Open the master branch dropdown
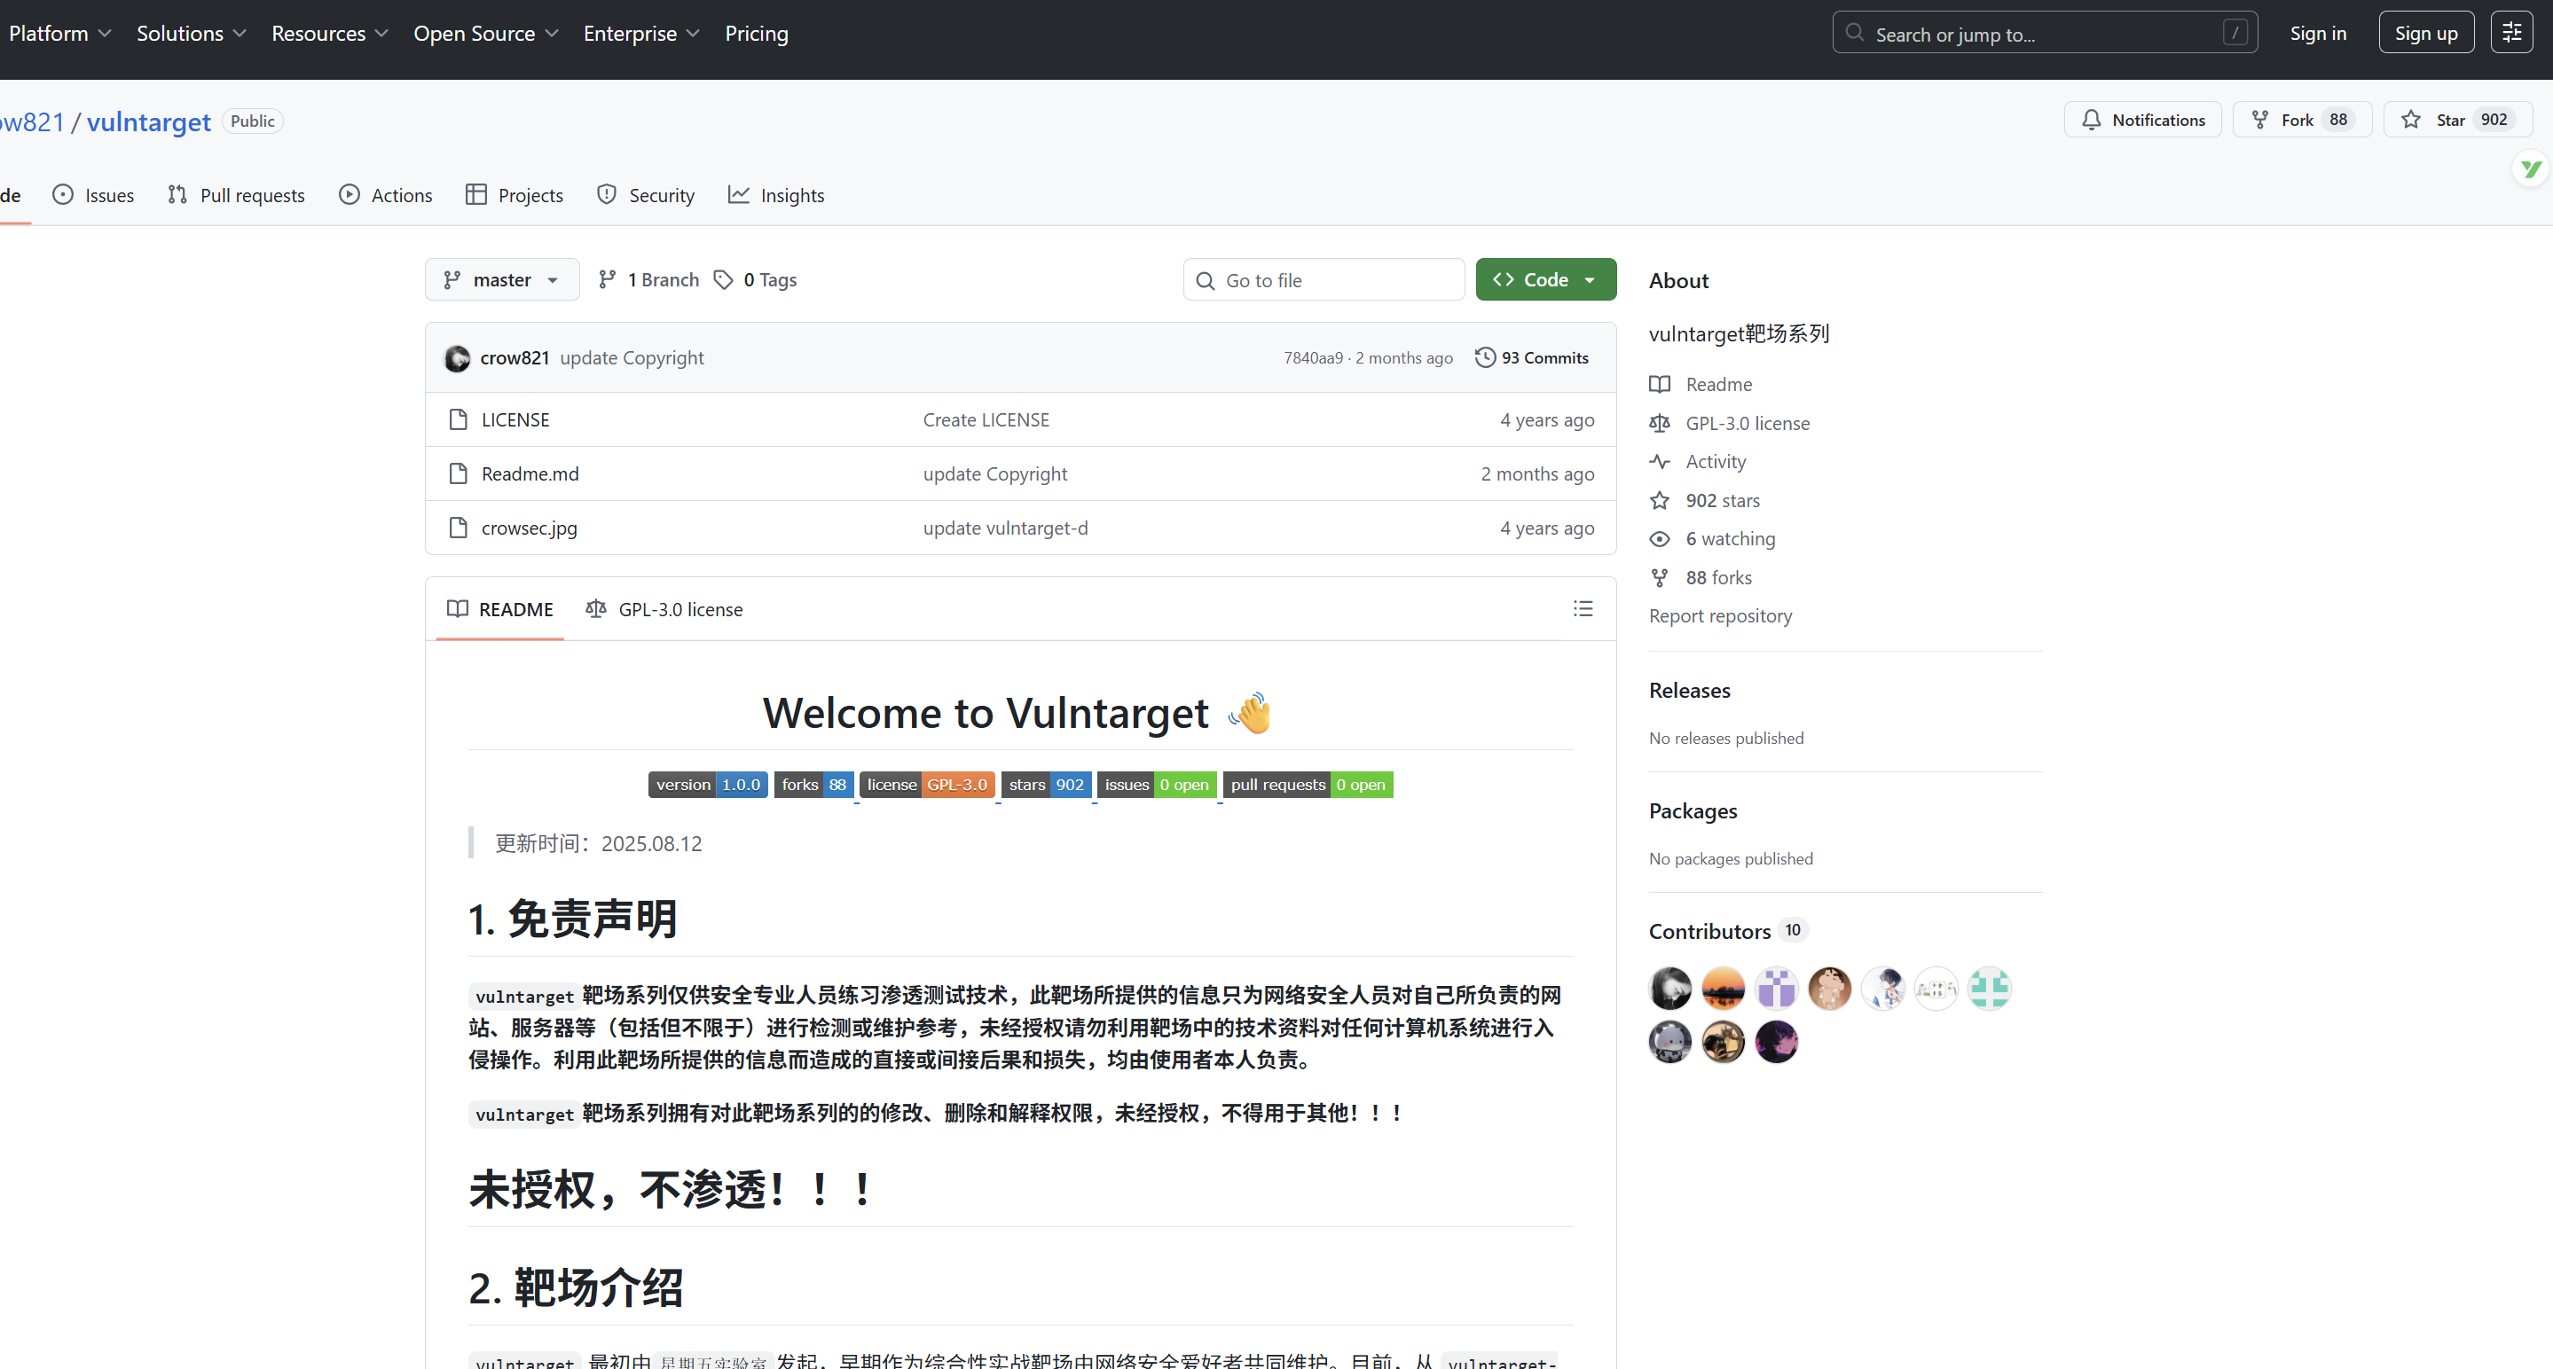 (501, 280)
